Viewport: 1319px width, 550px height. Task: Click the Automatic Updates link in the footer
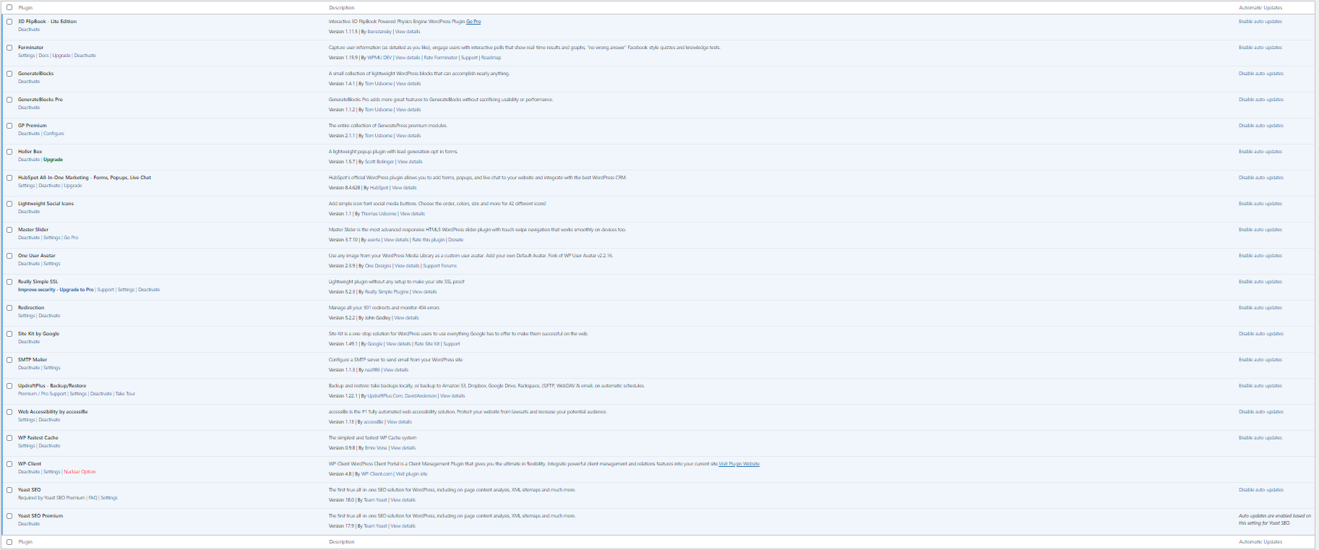[1260, 542]
